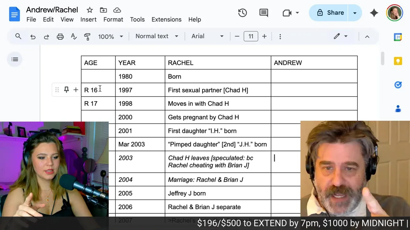Open the Google Docs home icon

click(x=15, y=14)
